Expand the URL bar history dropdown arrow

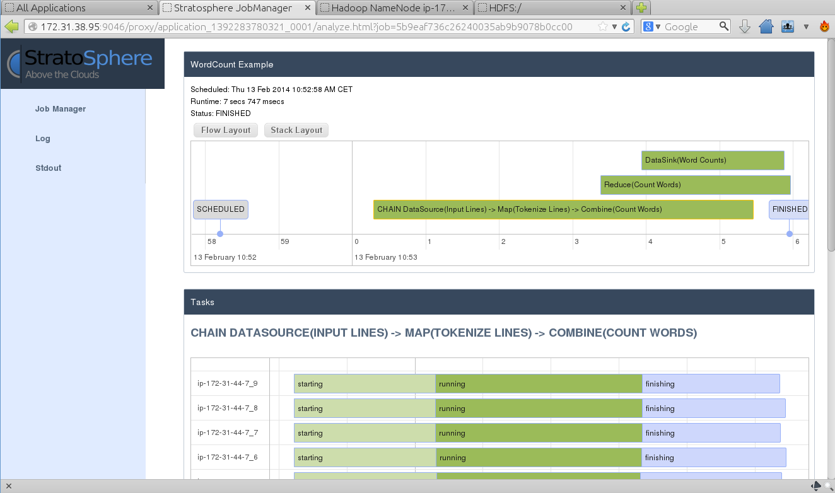(614, 26)
